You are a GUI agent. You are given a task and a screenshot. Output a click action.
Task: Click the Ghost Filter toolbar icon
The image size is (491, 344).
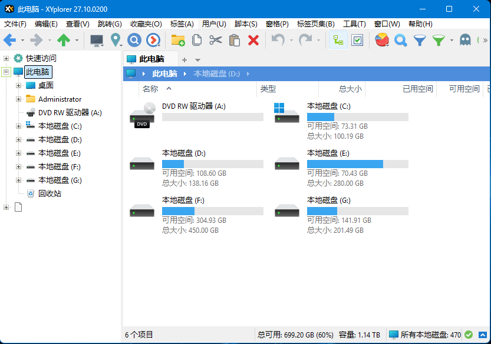point(465,40)
